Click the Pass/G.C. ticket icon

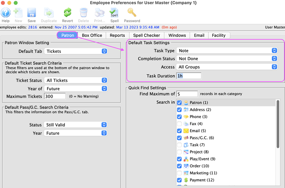click(x=186, y=138)
